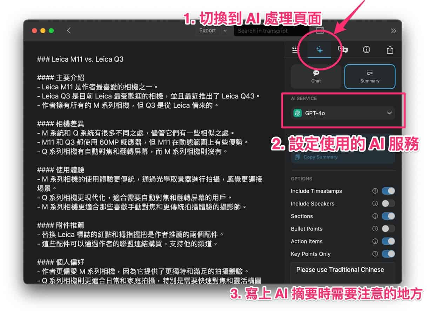This screenshot has width=429, height=315.
Task: Select the Summary mode tab
Action: pos(370,76)
